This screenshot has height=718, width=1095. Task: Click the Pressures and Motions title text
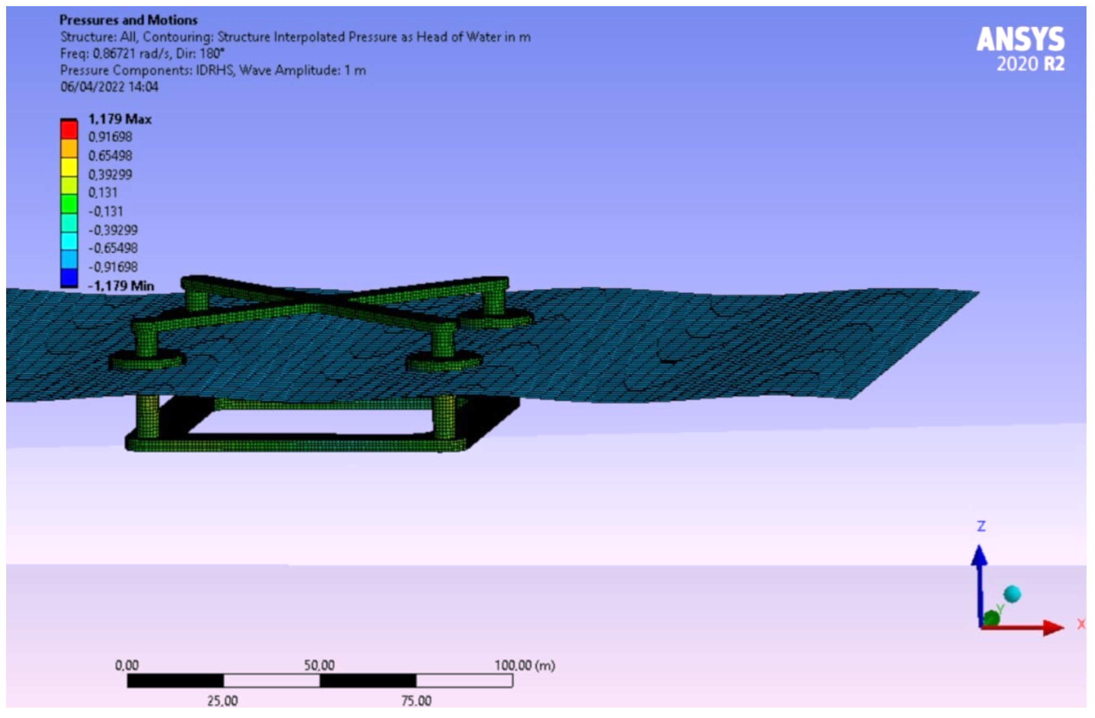[128, 20]
